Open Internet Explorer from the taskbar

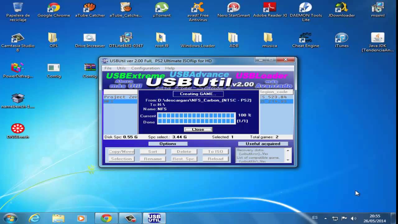pyautogui.click(x=34, y=218)
